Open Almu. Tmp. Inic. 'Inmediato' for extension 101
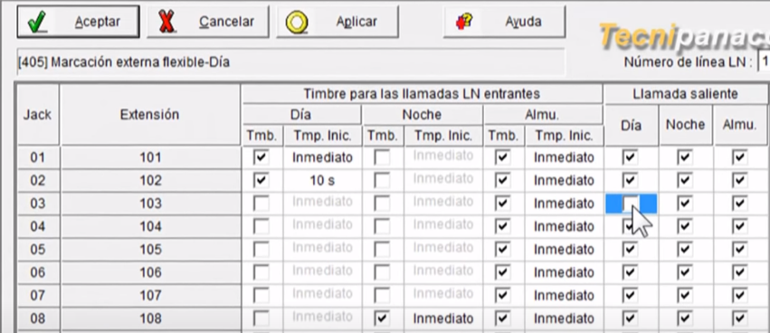Screen dimensions: 770x333 point(564,157)
